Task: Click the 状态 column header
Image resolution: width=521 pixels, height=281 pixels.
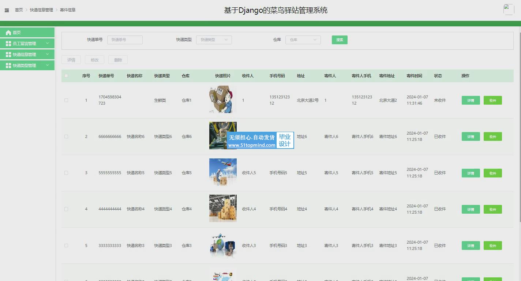Action: click(x=438, y=76)
